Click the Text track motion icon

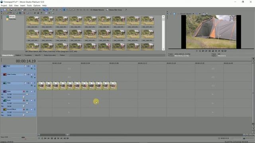25,66
